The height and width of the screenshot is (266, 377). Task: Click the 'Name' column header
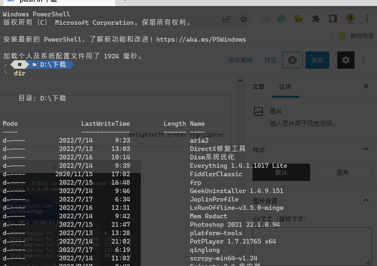click(197, 123)
